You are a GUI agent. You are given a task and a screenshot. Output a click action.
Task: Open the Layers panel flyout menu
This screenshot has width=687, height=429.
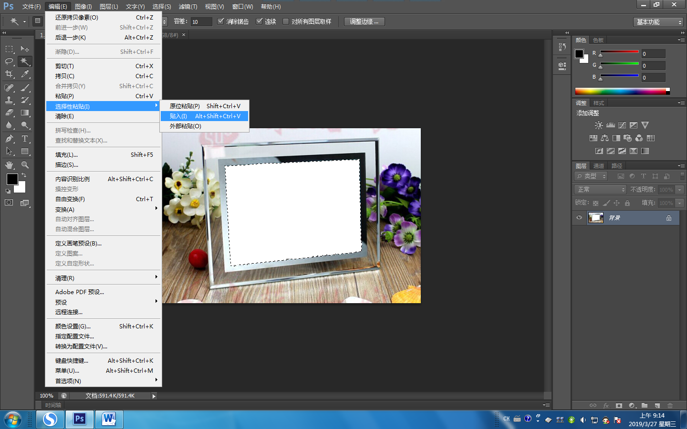[681, 166]
